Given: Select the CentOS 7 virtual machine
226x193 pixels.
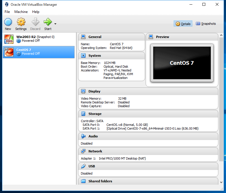Looking at the screenshot, I should (x=39, y=52).
